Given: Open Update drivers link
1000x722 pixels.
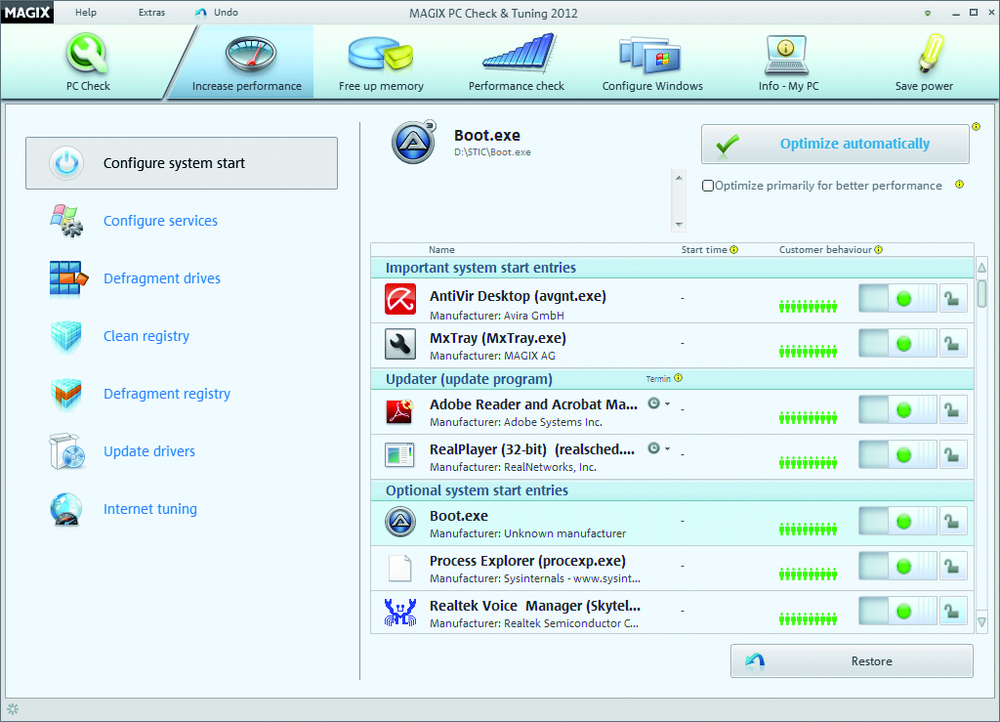Looking at the screenshot, I should [x=149, y=451].
